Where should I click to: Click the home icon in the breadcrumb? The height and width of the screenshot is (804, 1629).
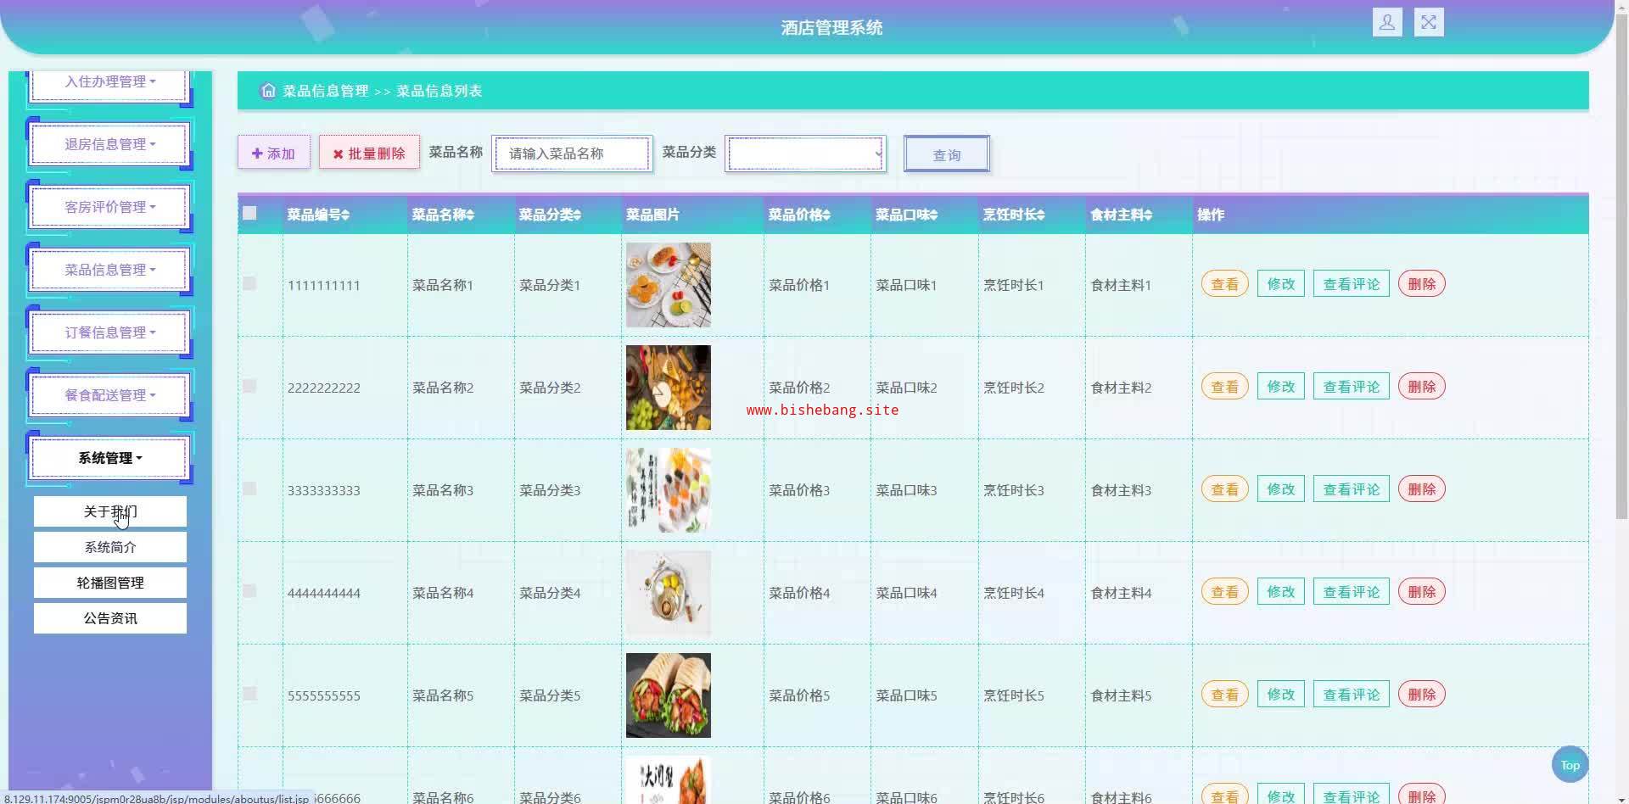click(x=268, y=90)
